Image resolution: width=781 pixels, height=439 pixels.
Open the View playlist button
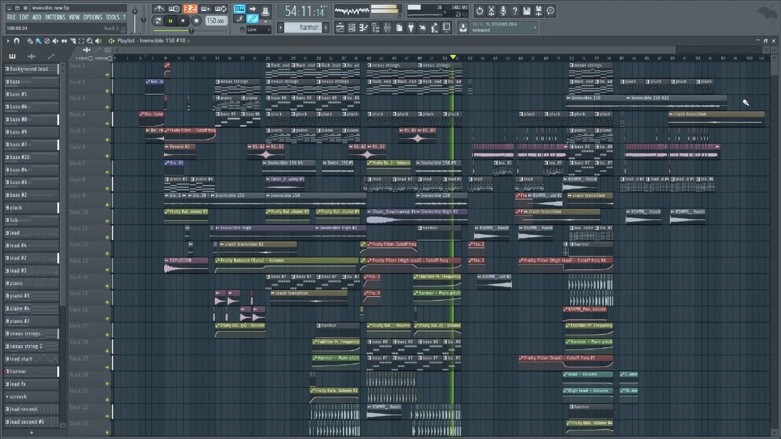(x=340, y=27)
